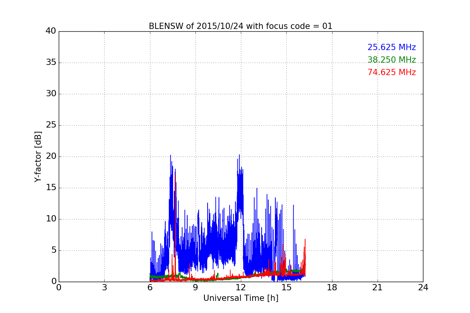The height and width of the screenshot is (313, 470).
Task: Select the '38.250 MHz' legend label
Action: coord(392,60)
